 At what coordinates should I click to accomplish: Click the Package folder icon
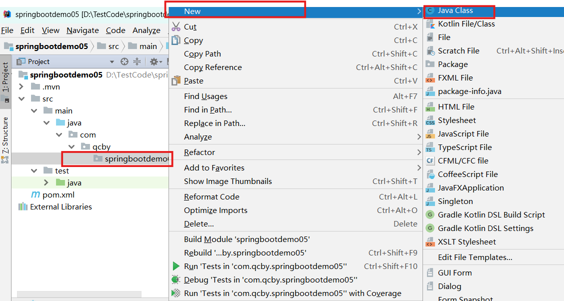coord(430,64)
